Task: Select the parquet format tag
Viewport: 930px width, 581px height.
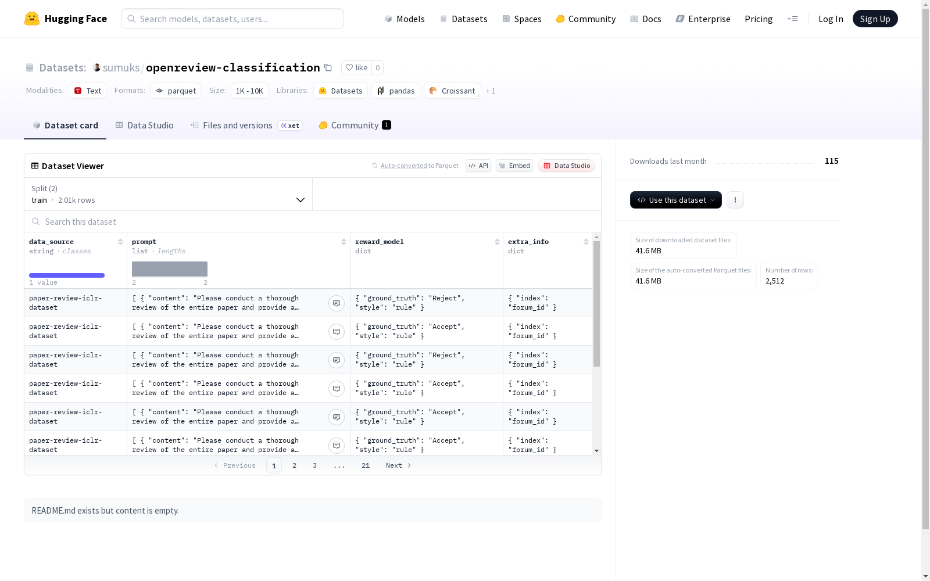Action: [176, 91]
